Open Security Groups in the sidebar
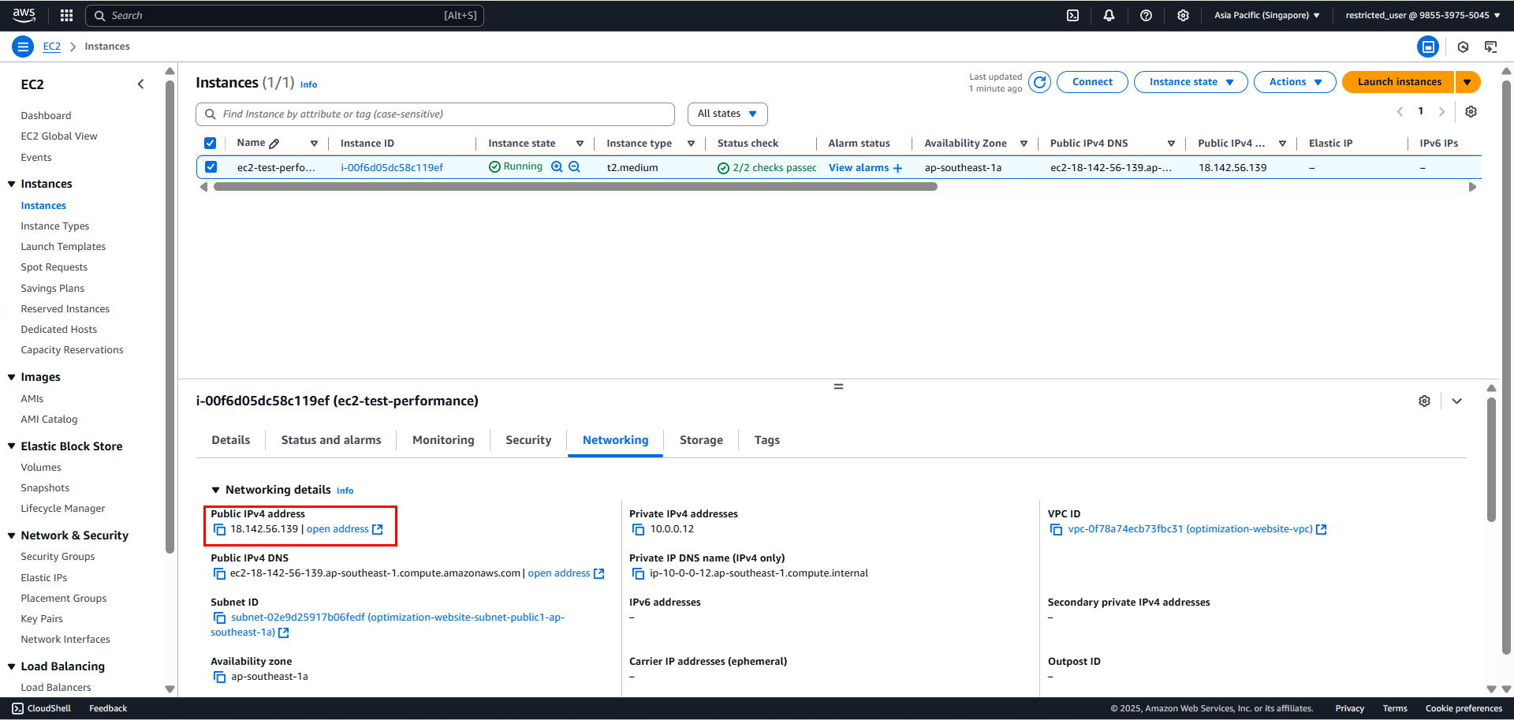 pos(58,557)
